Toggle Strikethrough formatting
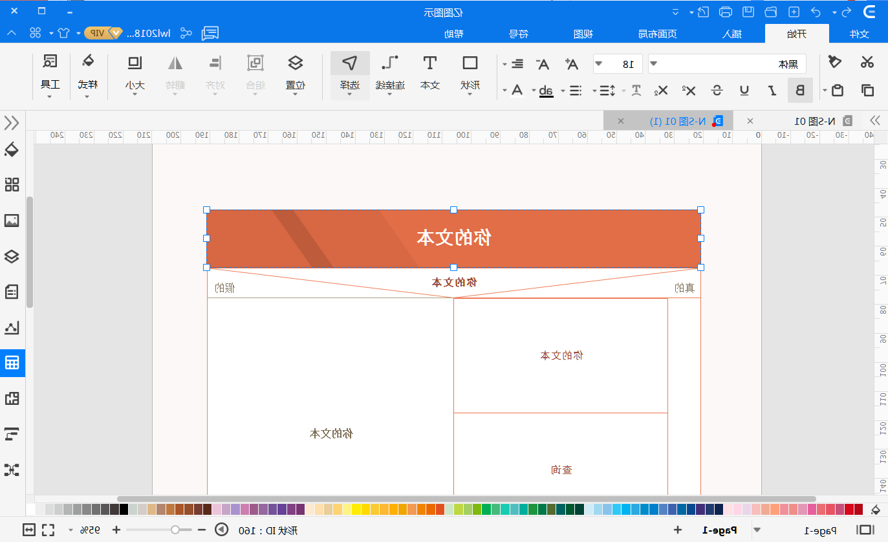 coord(717,90)
